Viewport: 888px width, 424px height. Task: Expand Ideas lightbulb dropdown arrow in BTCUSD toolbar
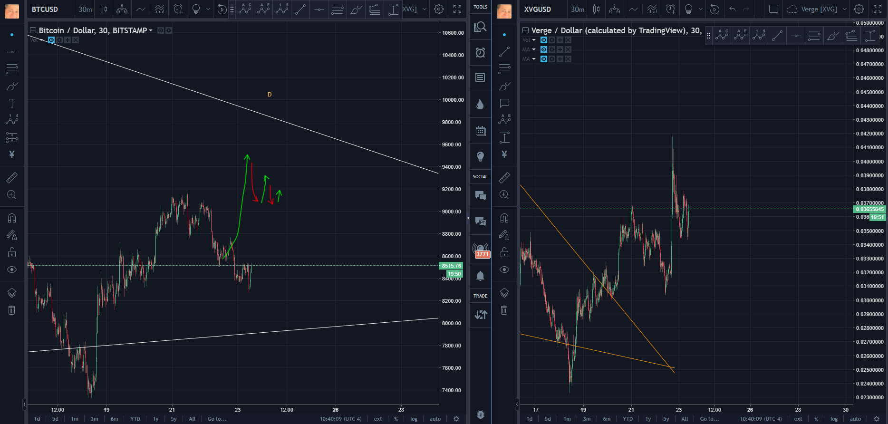tap(208, 9)
